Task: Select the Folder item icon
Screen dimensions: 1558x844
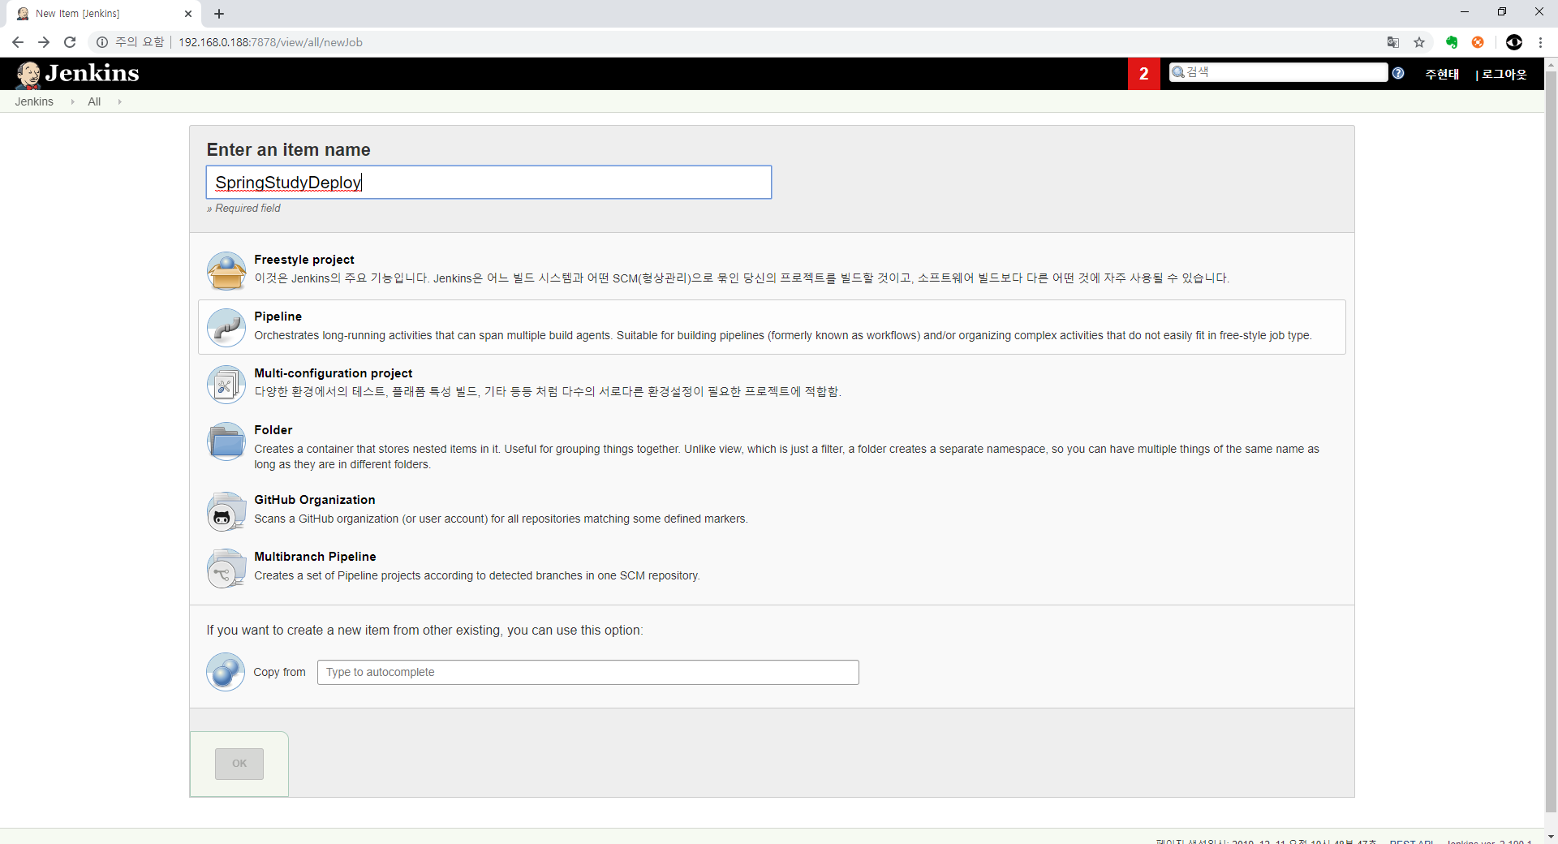Action: pos(226,441)
